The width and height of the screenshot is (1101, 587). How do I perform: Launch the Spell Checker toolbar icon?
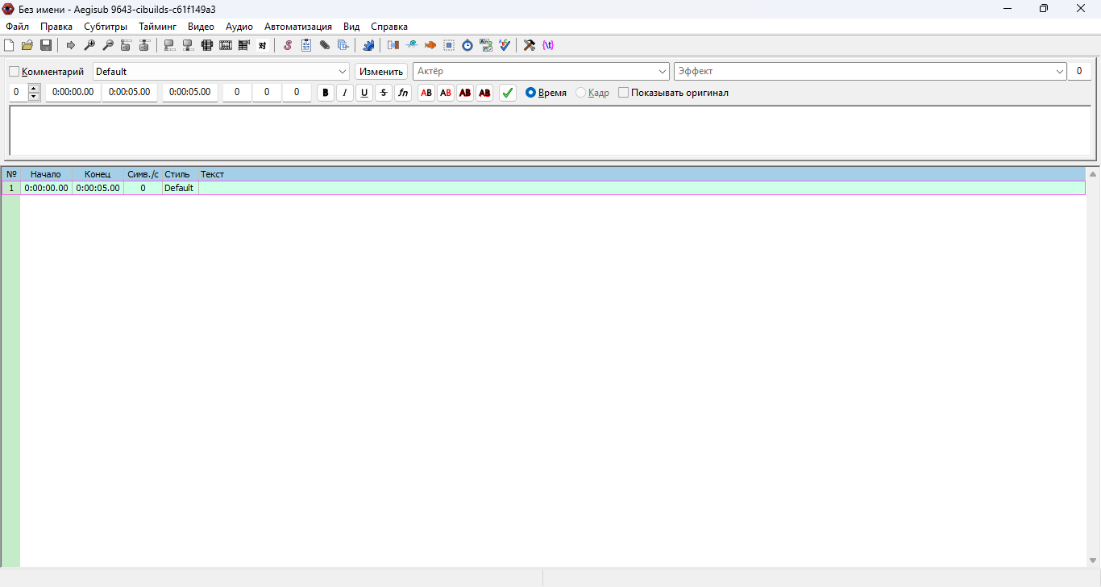pyautogui.click(x=505, y=45)
